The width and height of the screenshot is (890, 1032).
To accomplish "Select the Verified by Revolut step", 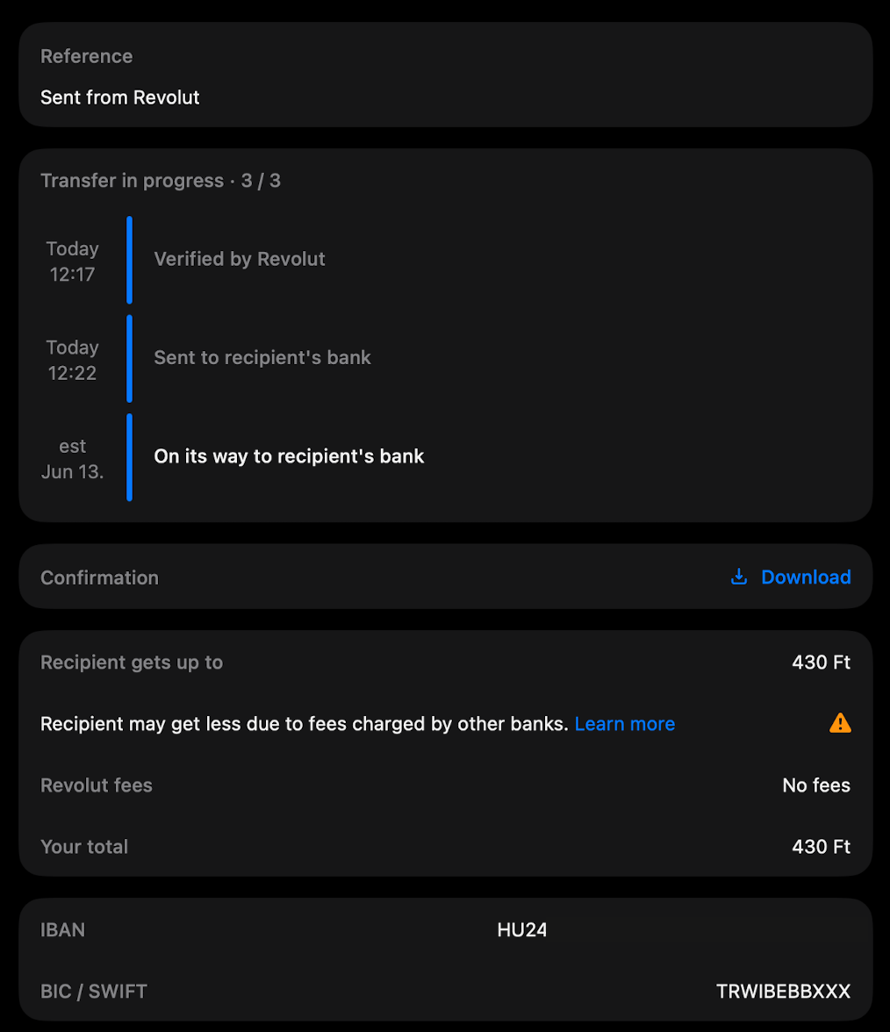I will coord(240,259).
